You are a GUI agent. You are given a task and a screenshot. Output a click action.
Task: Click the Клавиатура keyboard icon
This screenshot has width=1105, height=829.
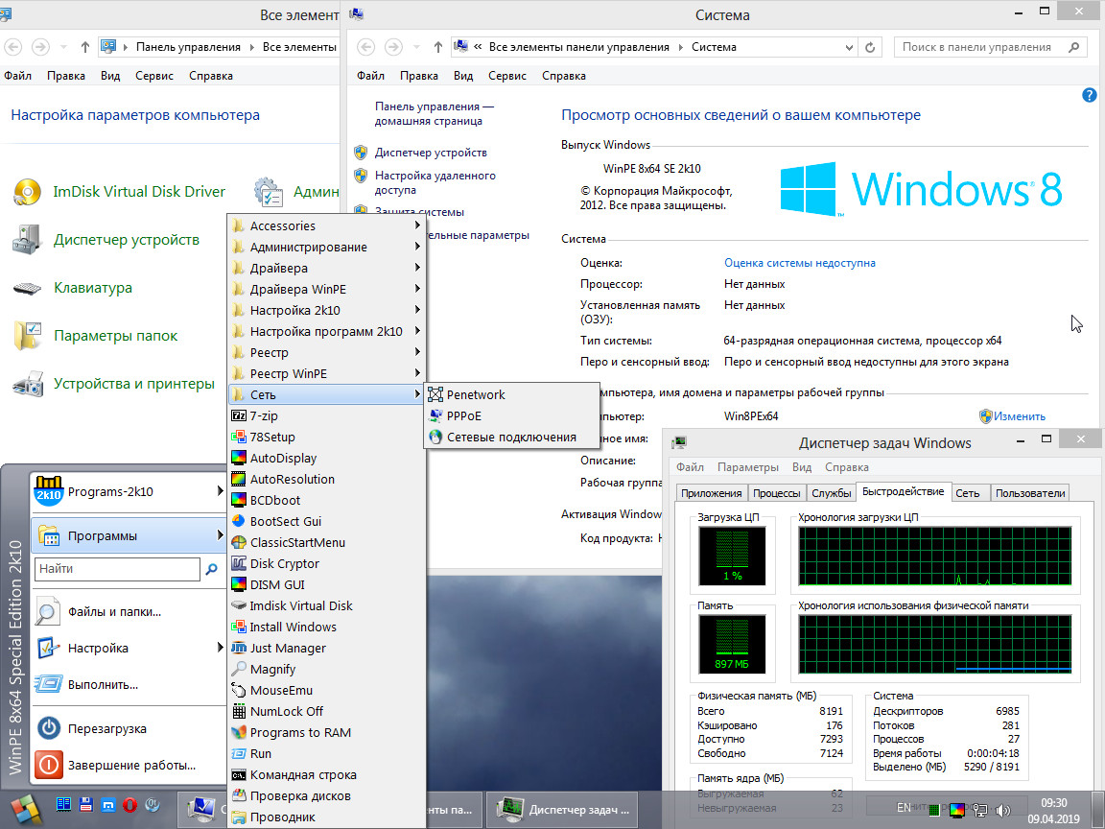coord(27,288)
